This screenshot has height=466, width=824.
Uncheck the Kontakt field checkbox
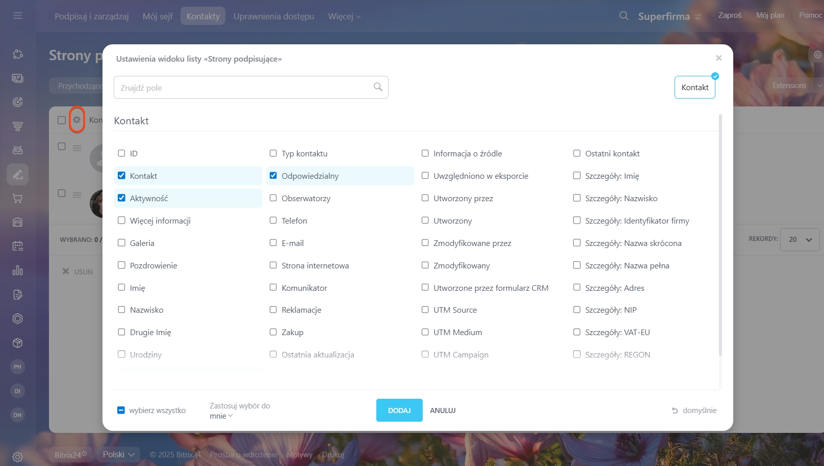tap(121, 176)
